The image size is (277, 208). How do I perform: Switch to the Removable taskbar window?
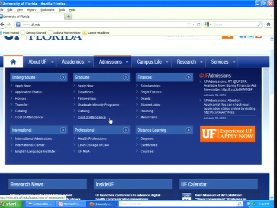click(x=40, y=204)
